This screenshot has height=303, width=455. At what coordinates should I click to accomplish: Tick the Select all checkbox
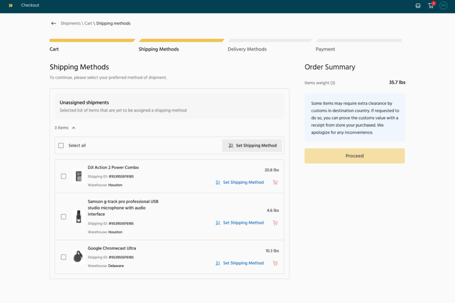(x=61, y=146)
